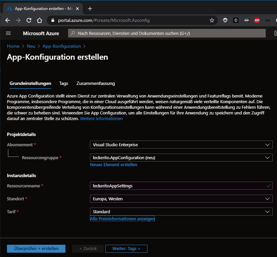Open App-Konfiguration breadcrumb link
The width and height of the screenshot is (277, 257).
(x=62, y=46)
